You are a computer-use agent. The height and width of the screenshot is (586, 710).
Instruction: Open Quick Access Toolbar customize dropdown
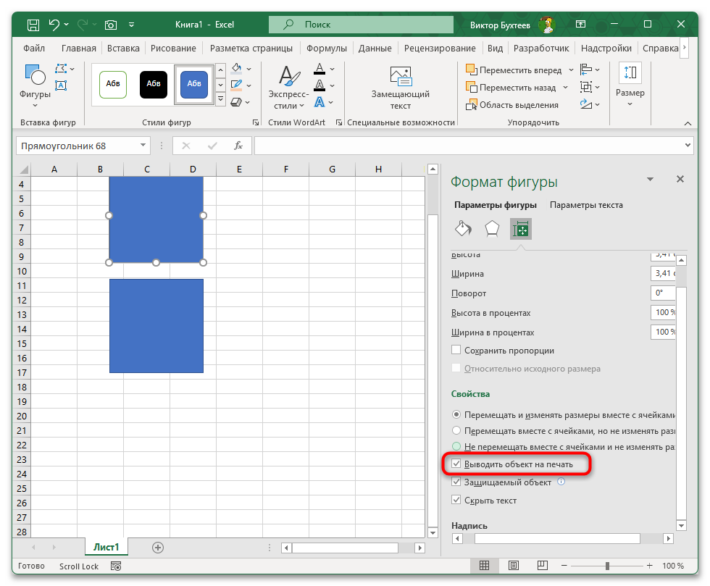point(131,25)
